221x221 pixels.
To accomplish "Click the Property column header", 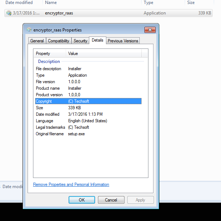I will [50, 54].
